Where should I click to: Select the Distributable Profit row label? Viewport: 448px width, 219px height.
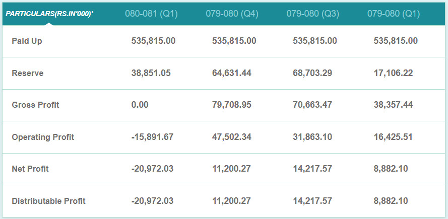point(48,201)
